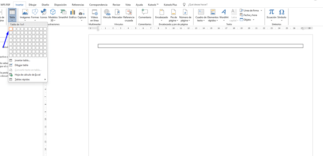
Task: Click the ¿Qué desea hacer? search box
Action: pyautogui.click(x=198, y=5)
